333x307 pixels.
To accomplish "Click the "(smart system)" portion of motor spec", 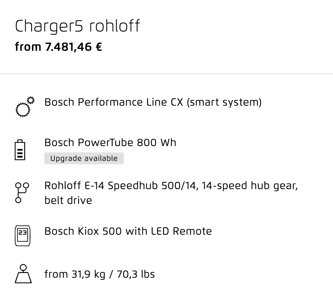I will [224, 102].
